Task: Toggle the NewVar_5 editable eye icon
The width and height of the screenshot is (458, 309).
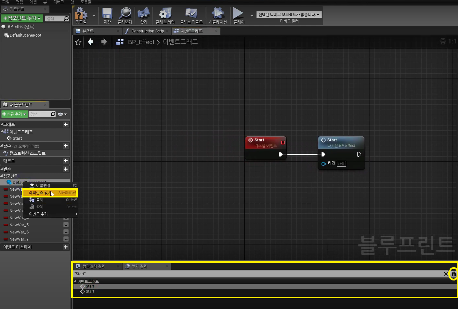Action: [66, 225]
